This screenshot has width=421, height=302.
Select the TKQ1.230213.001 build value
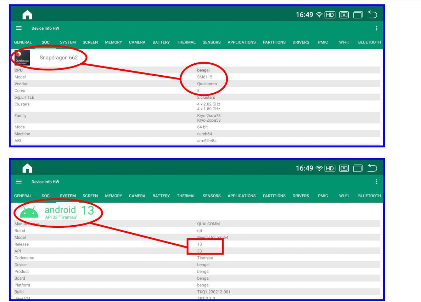coord(214,292)
